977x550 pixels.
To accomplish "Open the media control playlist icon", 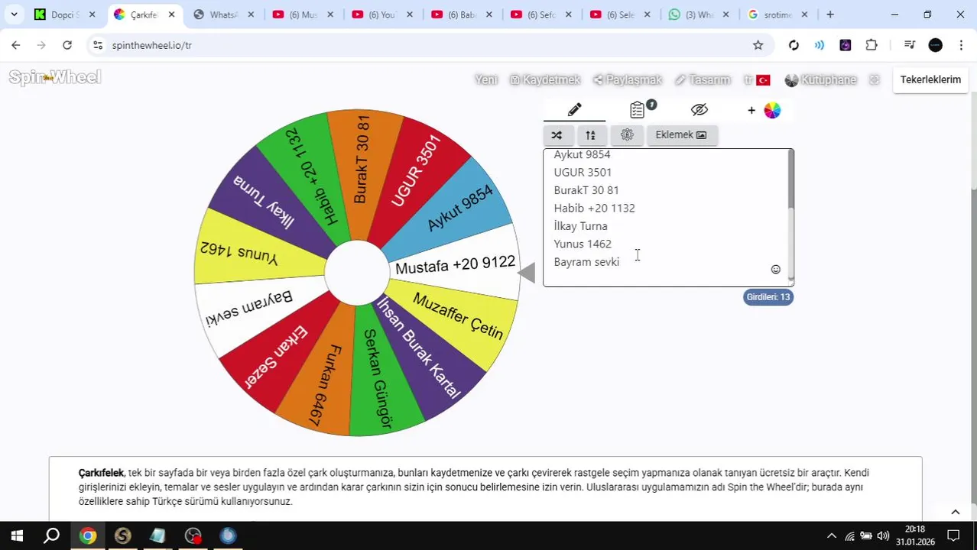I will (x=909, y=45).
